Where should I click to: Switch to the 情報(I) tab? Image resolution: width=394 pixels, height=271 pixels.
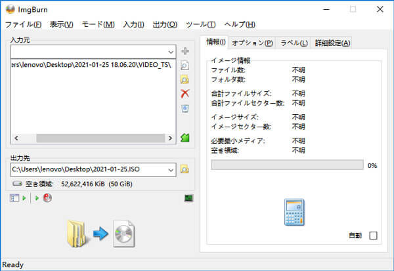click(x=216, y=42)
